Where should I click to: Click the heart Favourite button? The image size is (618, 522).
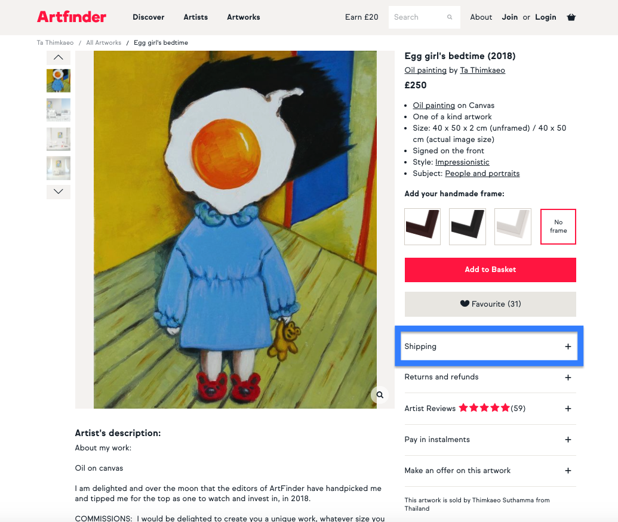(490, 304)
